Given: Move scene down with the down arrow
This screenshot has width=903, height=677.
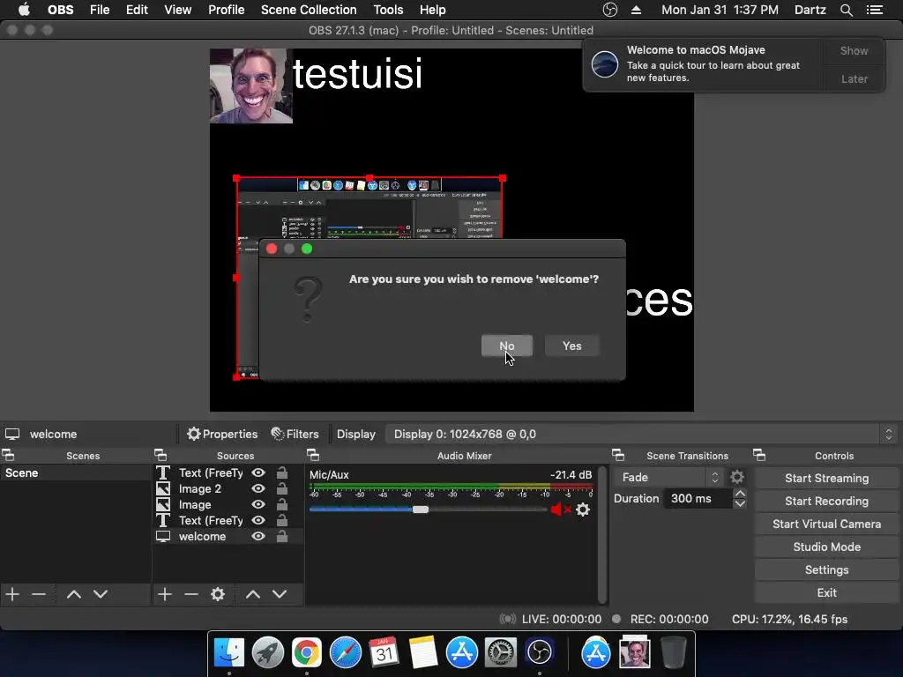Looking at the screenshot, I should tap(101, 594).
